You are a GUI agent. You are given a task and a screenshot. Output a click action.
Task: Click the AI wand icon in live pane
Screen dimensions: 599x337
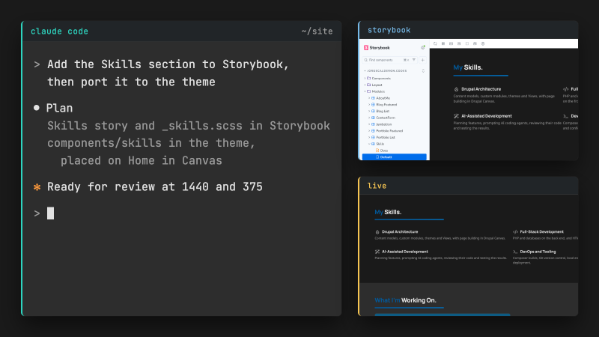pyautogui.click(x=377, y=252)
